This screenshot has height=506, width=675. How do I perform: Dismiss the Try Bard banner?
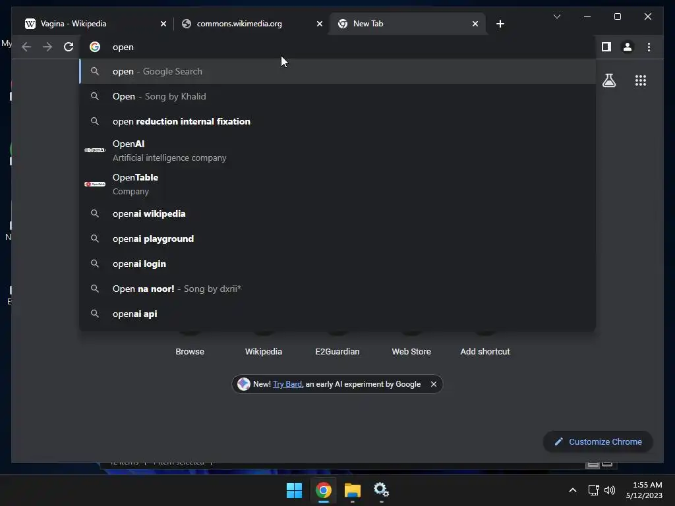(x=434, y=384)
